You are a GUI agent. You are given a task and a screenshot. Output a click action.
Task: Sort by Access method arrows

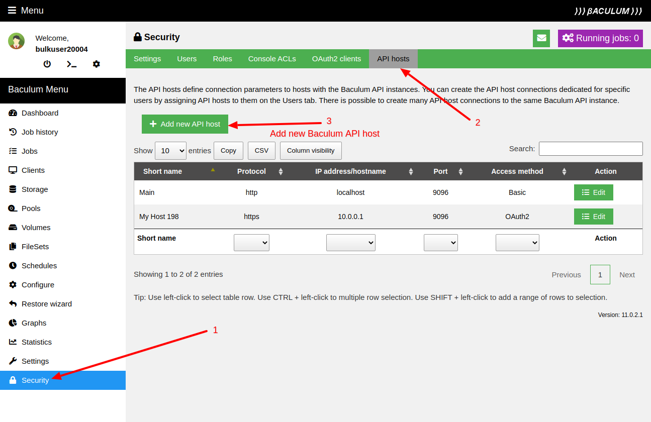pyautogui.click(x=564, y=171)
